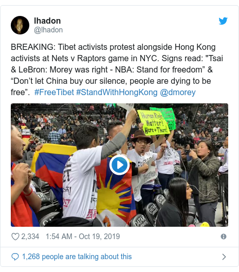Image resolution: width=239 pixels, height=272 pixels.
Task: Open the #FreeTibet hashtag
Action: pos(54,92)
